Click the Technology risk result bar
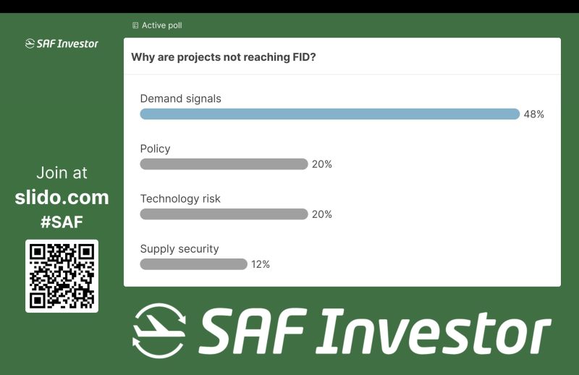 pyautogui.click(x=224, y=214)
